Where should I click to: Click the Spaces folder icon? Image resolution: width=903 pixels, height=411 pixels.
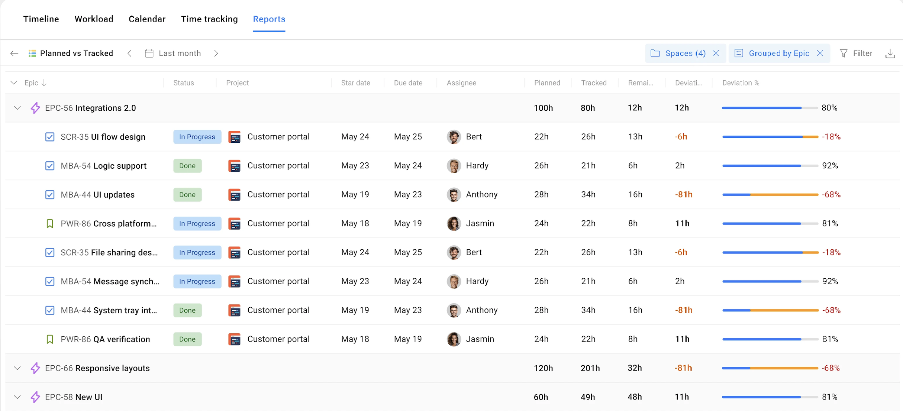point(655,54)
